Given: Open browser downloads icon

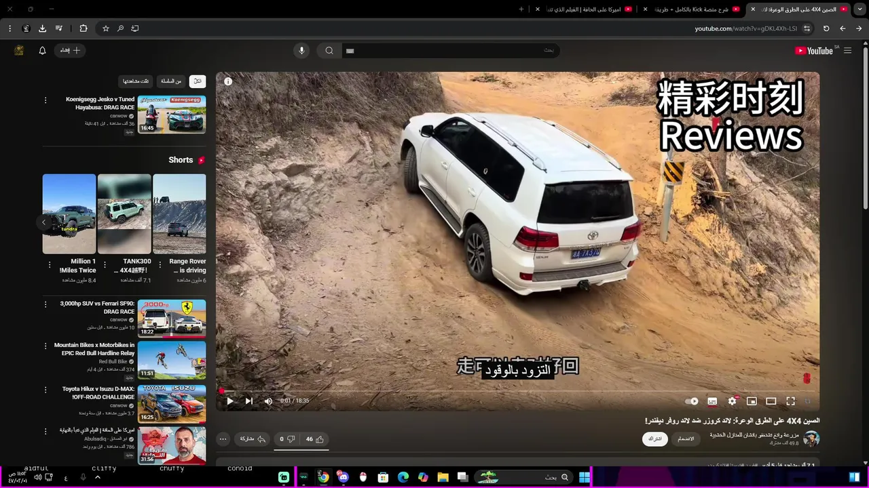Looking at the screenshot, I should pos(42,28).
